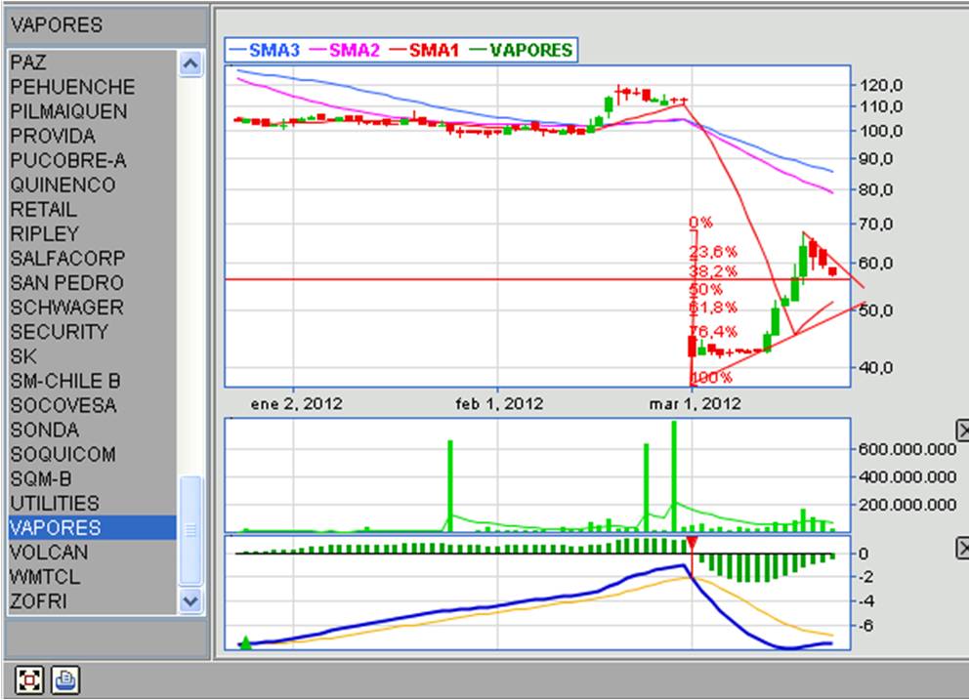
Task: Select SECURITY in the stock list
Action: pos(93,331)
